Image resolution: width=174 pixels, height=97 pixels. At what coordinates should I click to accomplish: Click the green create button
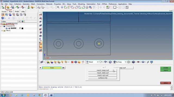166,68
